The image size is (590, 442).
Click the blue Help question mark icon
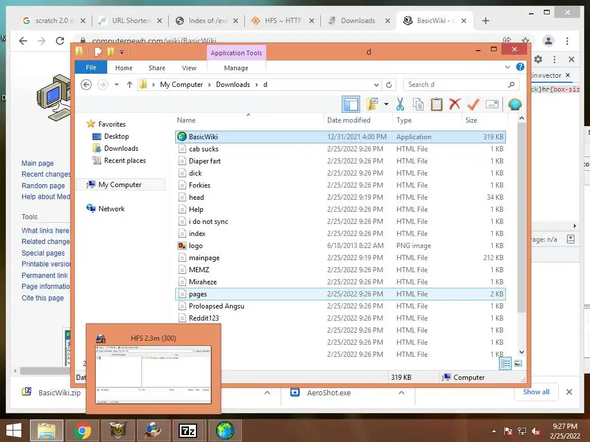[520, 67]
